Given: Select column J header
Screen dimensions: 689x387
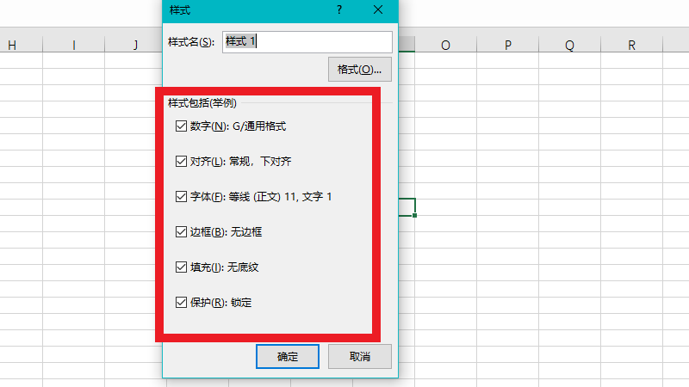Looking at the screenshot, I should click(135, 46).
